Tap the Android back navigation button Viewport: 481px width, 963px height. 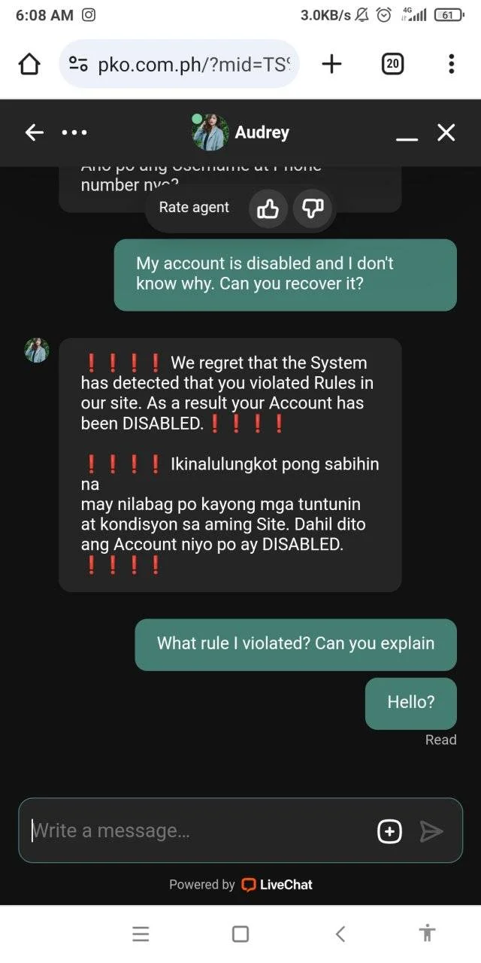tap(340, 934)
